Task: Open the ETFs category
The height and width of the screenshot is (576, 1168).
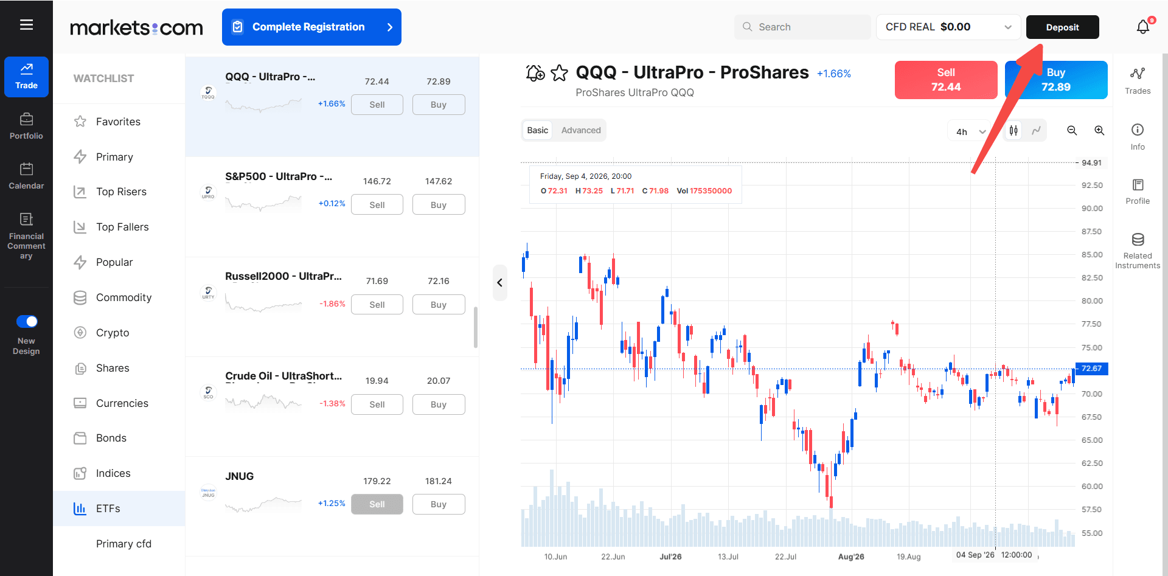Action: tap(119, 508)
